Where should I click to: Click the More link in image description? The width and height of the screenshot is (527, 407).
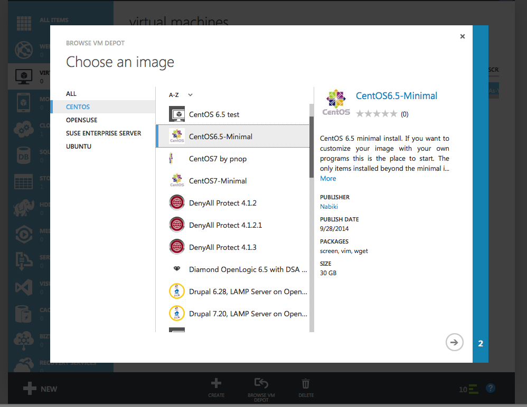[x=327, y=178]
